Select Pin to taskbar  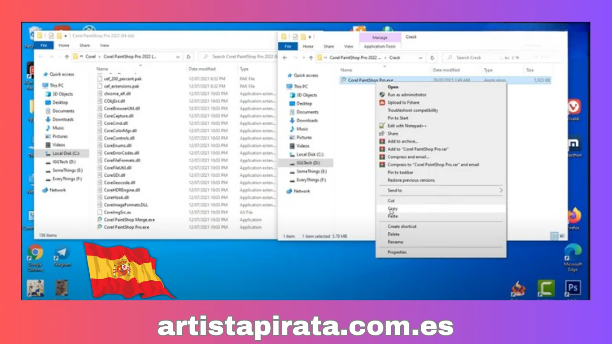tap(400, 172)
